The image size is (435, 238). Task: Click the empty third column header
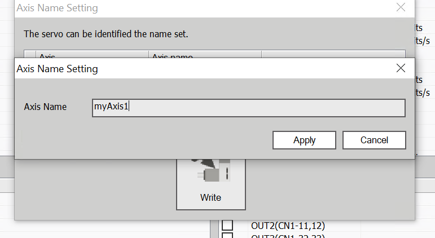[333, 55]
